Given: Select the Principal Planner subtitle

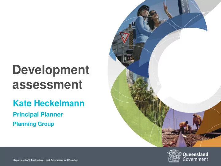Looking at the screenshot, I should [x=38, y=114].
